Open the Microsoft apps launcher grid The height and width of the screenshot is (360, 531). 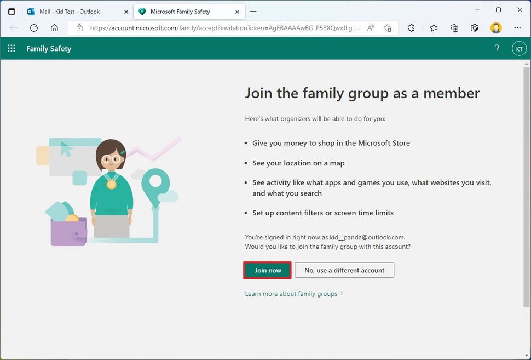coord(11,48)
